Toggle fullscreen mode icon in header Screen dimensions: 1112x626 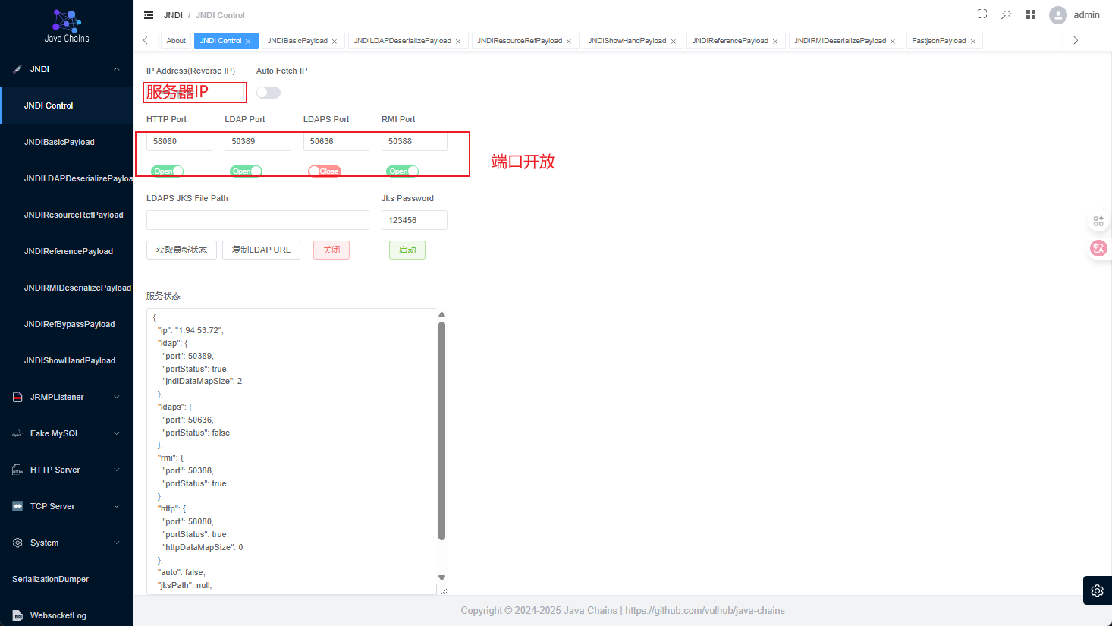click(982, 14)
